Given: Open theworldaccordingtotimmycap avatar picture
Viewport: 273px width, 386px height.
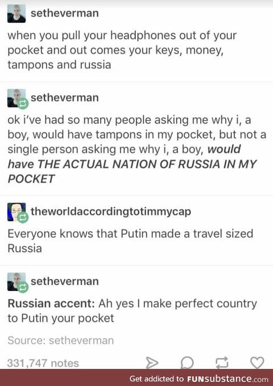Looking at the screenshot, I should coord(16,212).
